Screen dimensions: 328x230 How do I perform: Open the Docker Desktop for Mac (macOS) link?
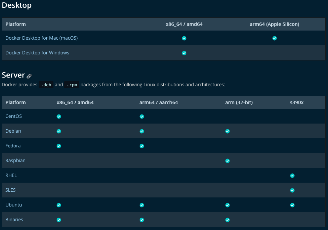click(41, 38)
